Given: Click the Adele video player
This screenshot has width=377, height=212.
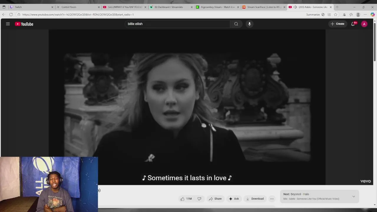Looking at the screenshot, I should [187, 107].
